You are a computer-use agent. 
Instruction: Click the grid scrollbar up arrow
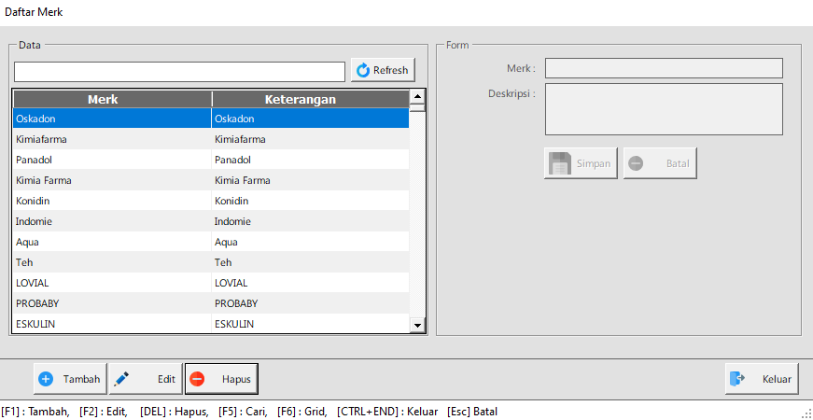pos(417,96)
